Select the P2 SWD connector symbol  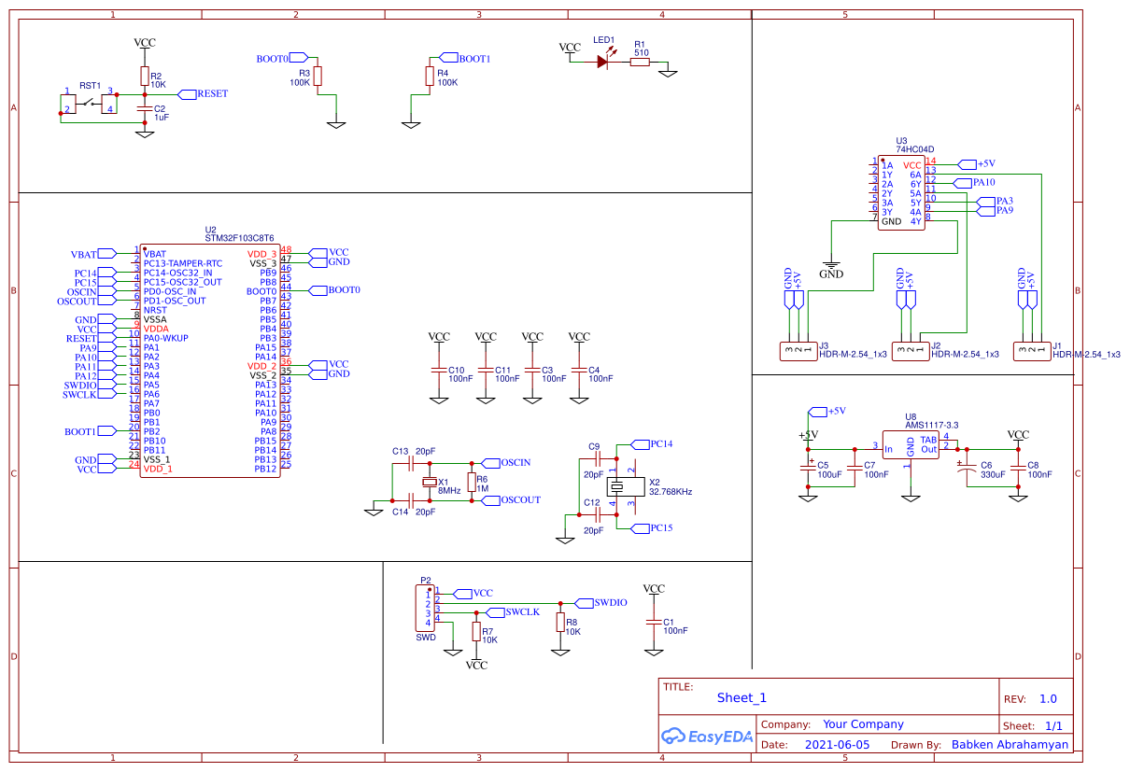coord(425,608)
